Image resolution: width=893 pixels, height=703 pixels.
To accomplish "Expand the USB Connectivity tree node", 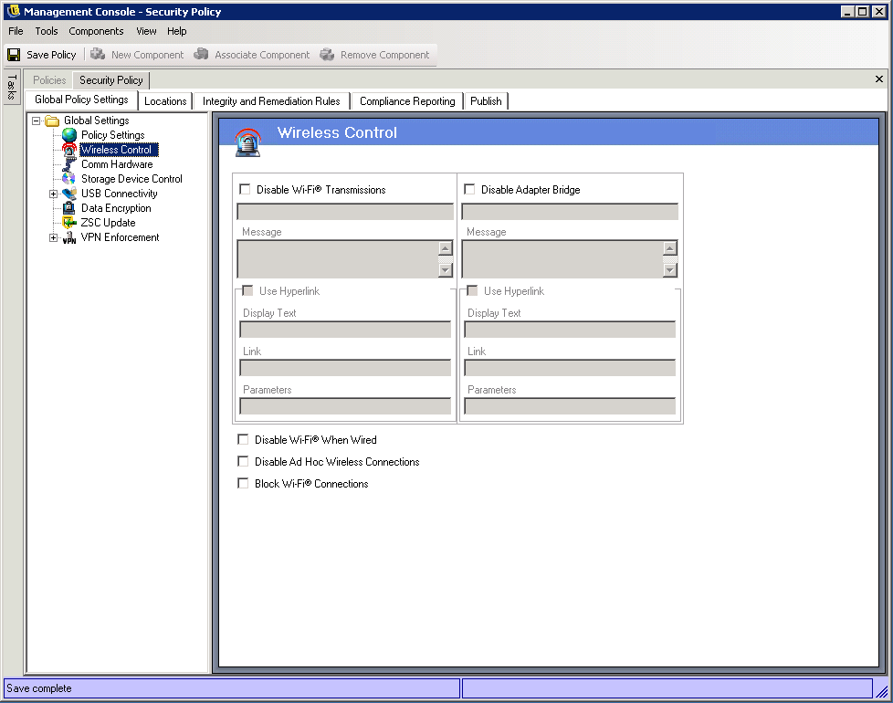I will point(54,194).
